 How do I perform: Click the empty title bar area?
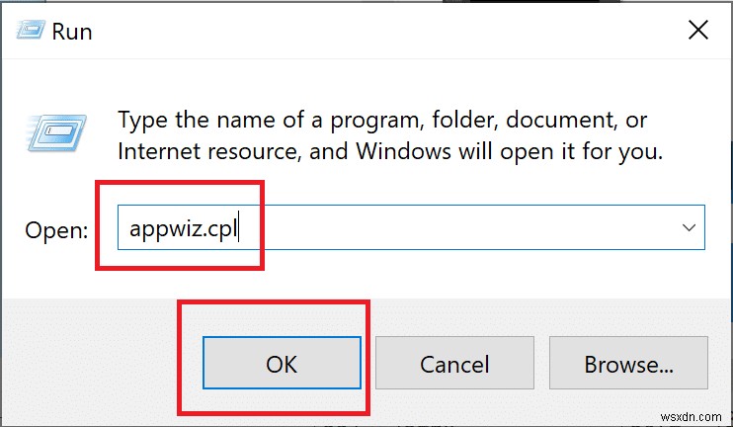[375, 30]
